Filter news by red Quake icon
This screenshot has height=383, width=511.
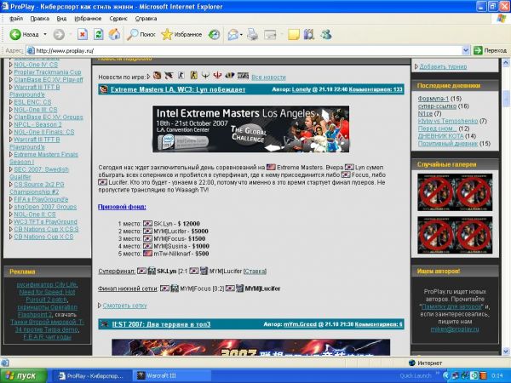click(x=217, y=76)
